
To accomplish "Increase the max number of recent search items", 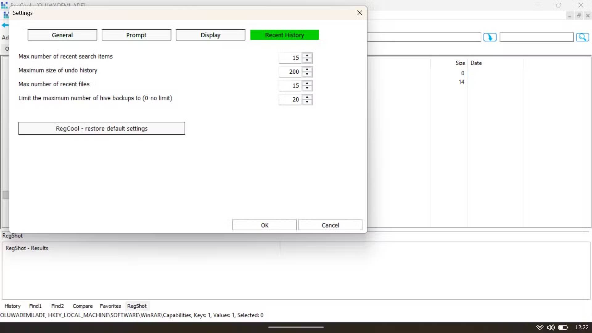I will pyautogui.click(x=307, y=55).
